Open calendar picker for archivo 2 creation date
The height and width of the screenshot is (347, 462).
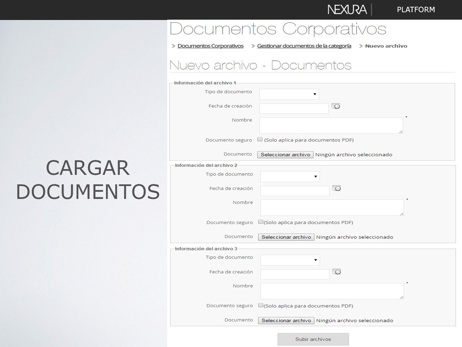pyautogui.click(x=336, y=188)
